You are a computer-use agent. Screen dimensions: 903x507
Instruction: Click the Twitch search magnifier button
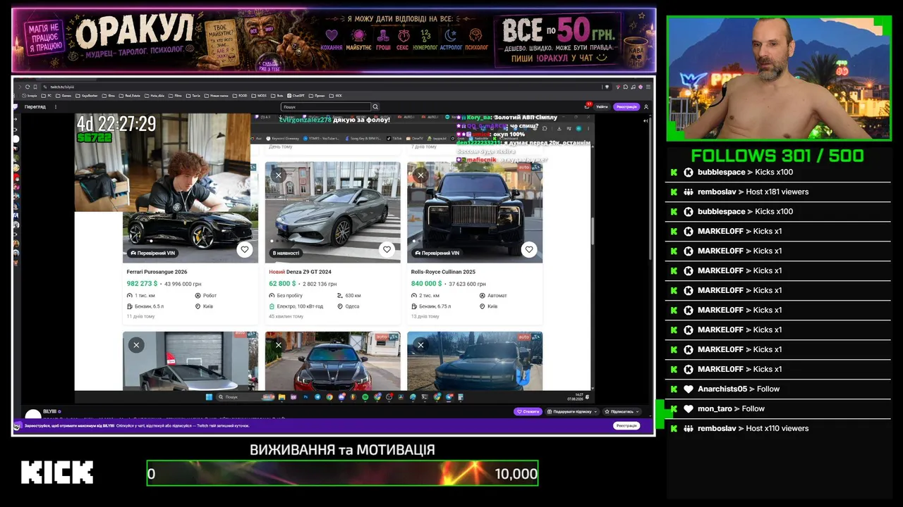375,107
